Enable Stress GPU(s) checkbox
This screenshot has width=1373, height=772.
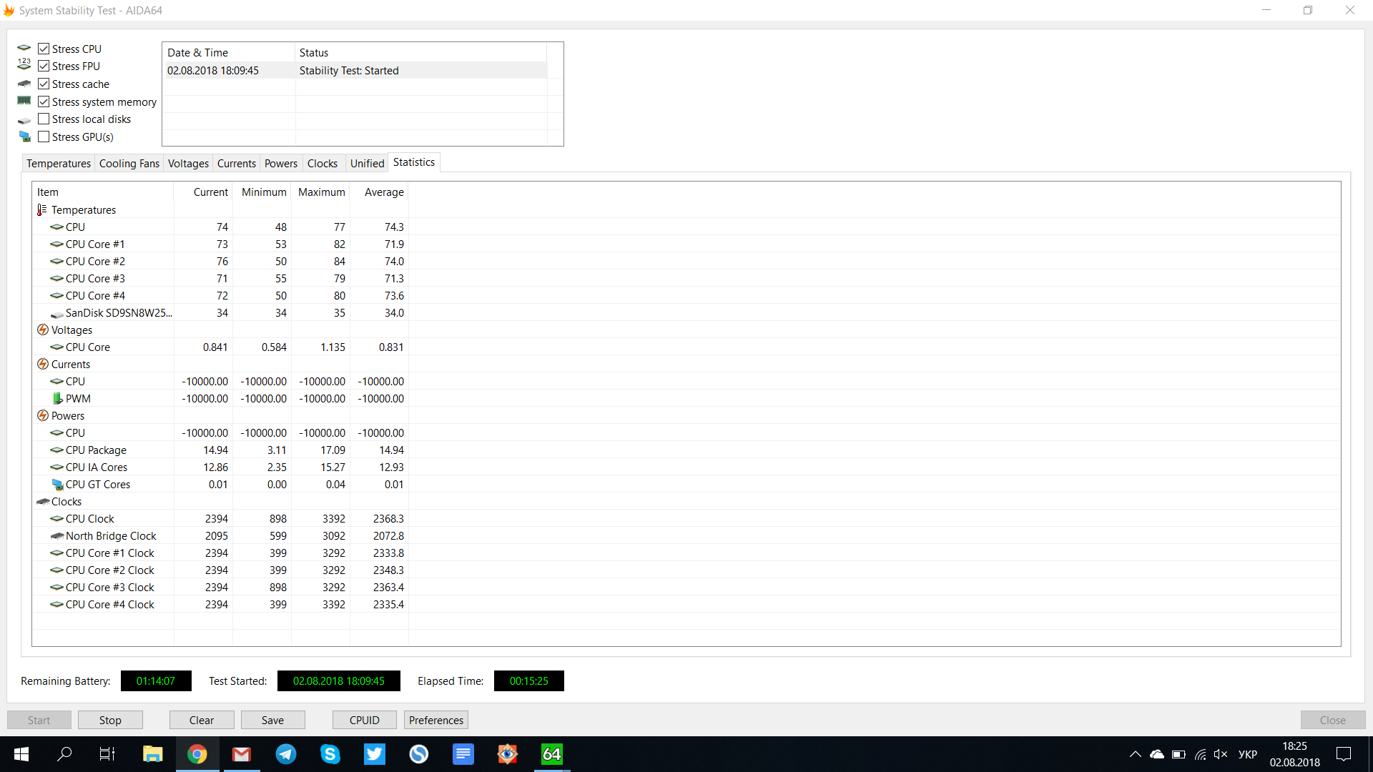coord(44,137)
